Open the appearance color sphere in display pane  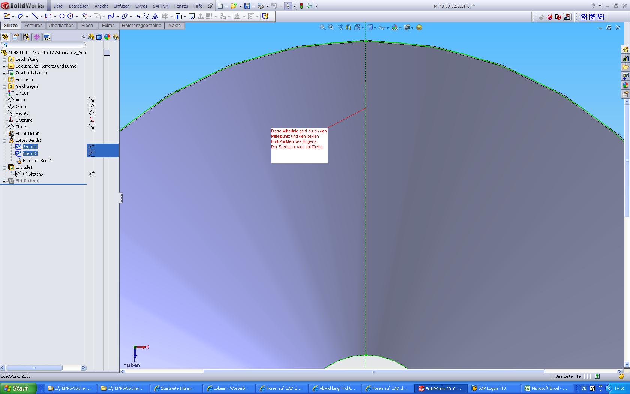[x=107, y=37]
